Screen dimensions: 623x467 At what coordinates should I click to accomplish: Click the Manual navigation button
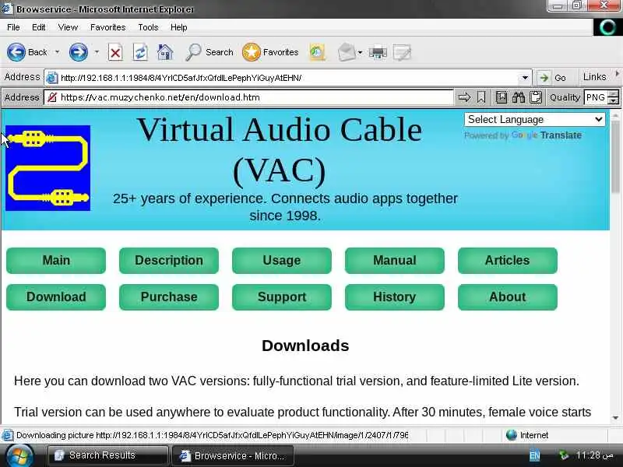pos(395,261)
